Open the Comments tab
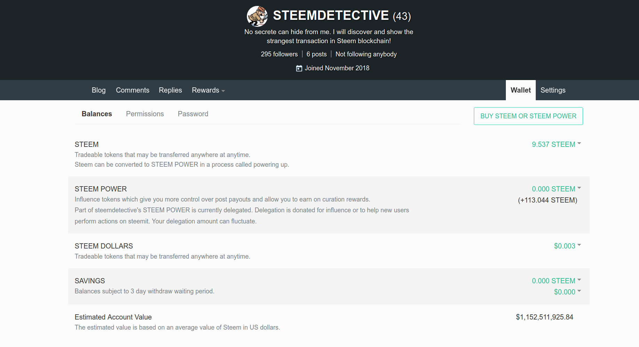The width and height of the screenshot is (639, 347). pyautogui.click(x=132, y=90)
